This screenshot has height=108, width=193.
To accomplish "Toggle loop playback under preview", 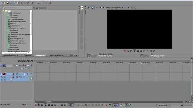I will 128,51.
